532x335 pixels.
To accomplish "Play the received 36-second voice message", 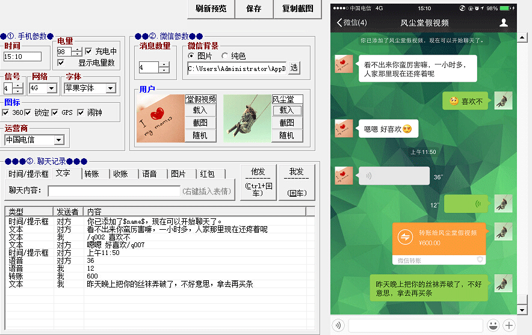I will [x=394, y=176].
